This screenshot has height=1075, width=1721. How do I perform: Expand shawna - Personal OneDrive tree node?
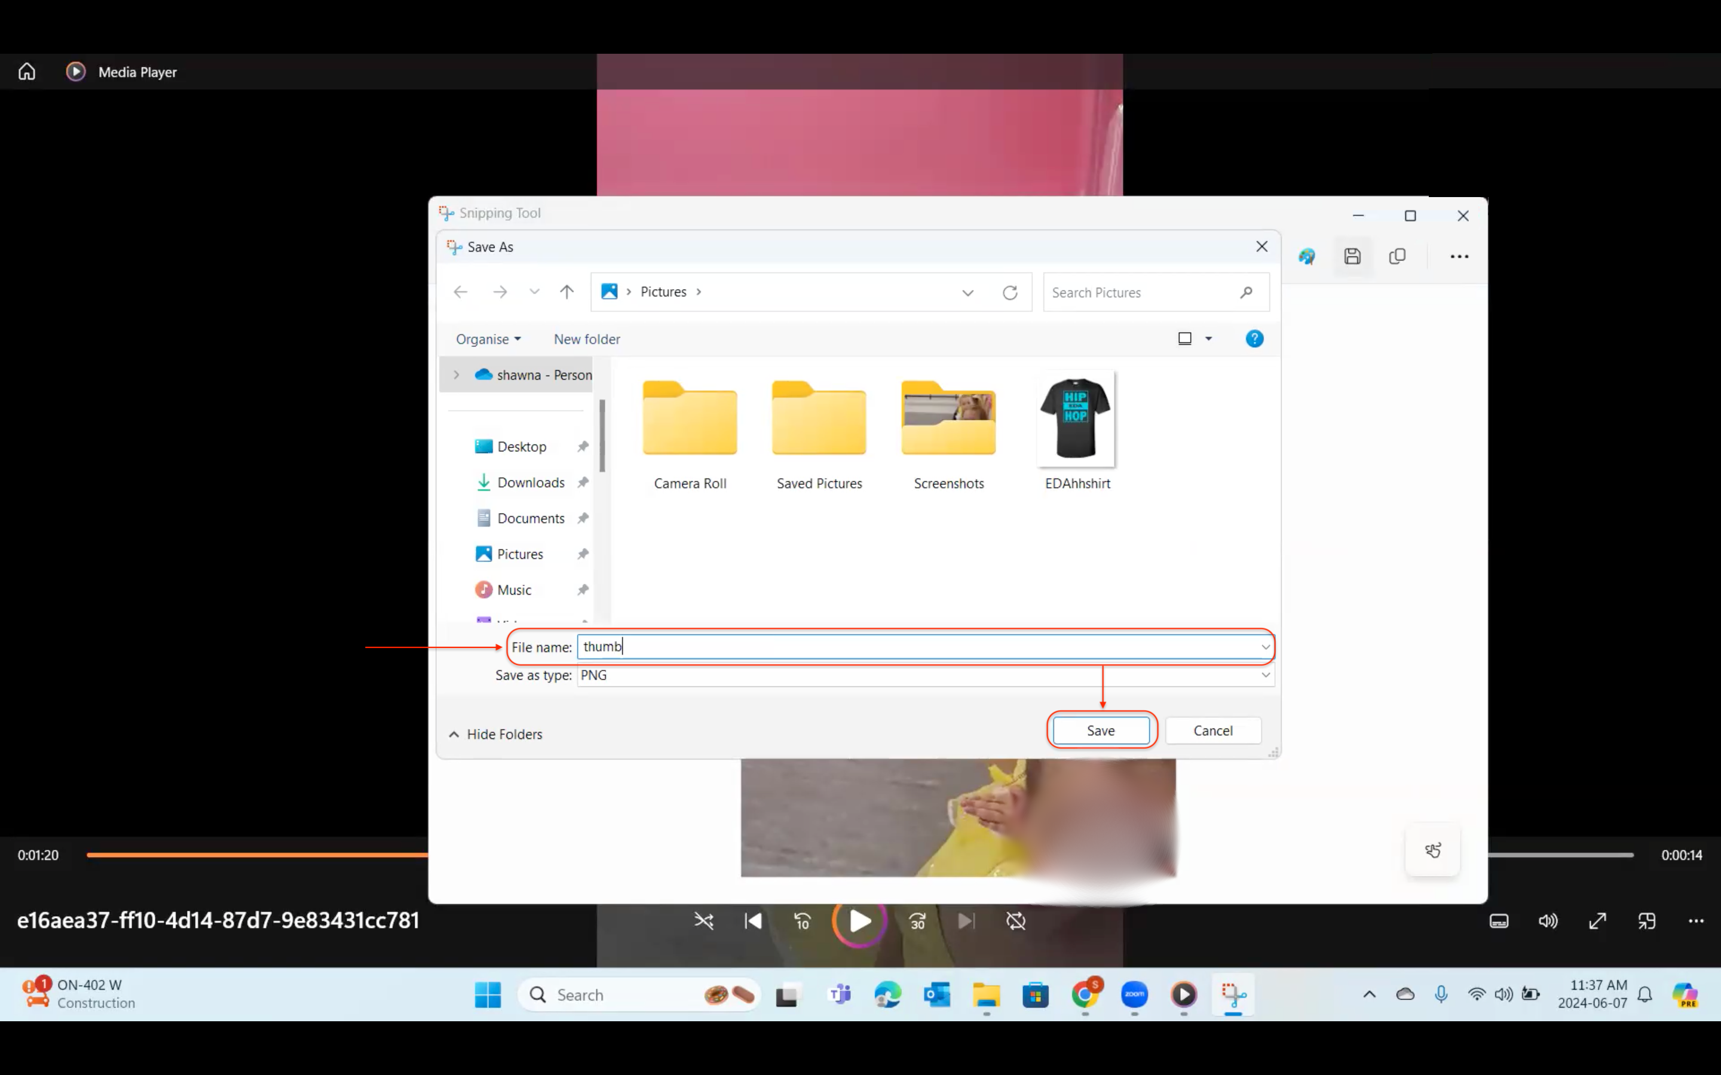457,374
